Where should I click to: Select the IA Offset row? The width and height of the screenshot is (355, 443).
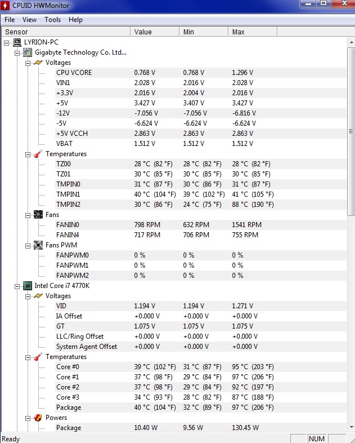(x=201, y=316)
